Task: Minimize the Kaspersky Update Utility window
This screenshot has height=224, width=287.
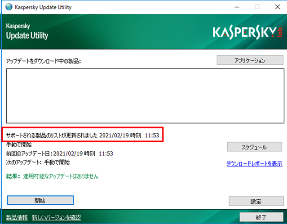Action: click(x=237, y=7)
